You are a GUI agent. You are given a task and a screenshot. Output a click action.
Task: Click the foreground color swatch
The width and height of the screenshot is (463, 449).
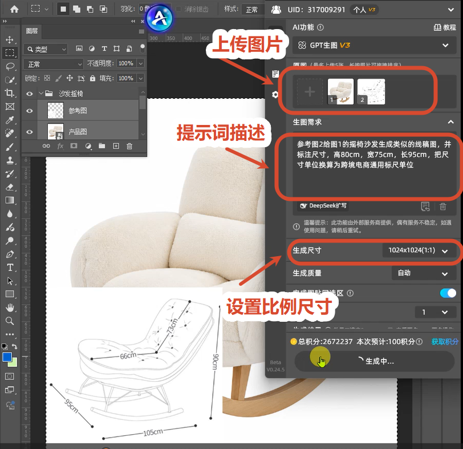[7, 357]
